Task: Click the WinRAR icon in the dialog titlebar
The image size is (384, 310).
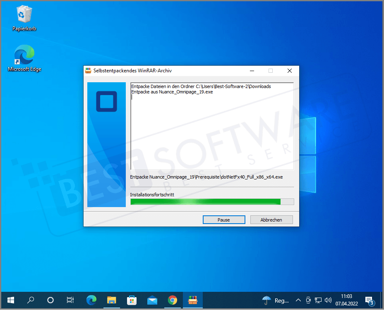Action: point(88,70)
